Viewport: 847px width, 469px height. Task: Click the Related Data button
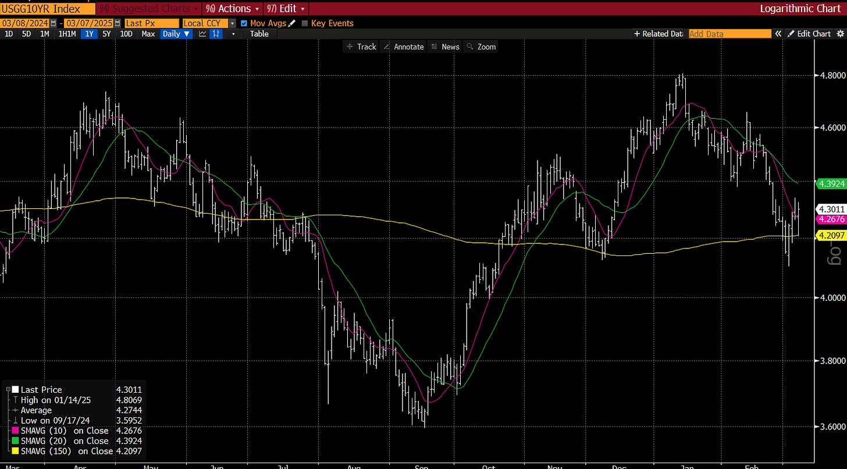pyautogui.click(x=659, y=34)
